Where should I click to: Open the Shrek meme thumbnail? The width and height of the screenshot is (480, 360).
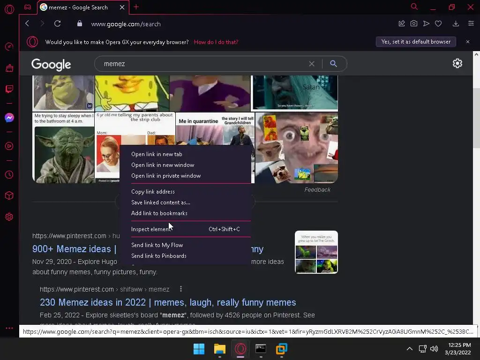pyautogui.click(x=63, y=93)
